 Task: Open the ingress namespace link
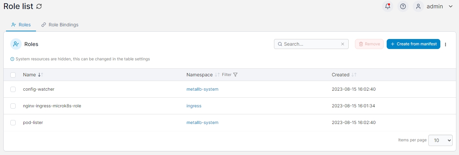(194, 106)
